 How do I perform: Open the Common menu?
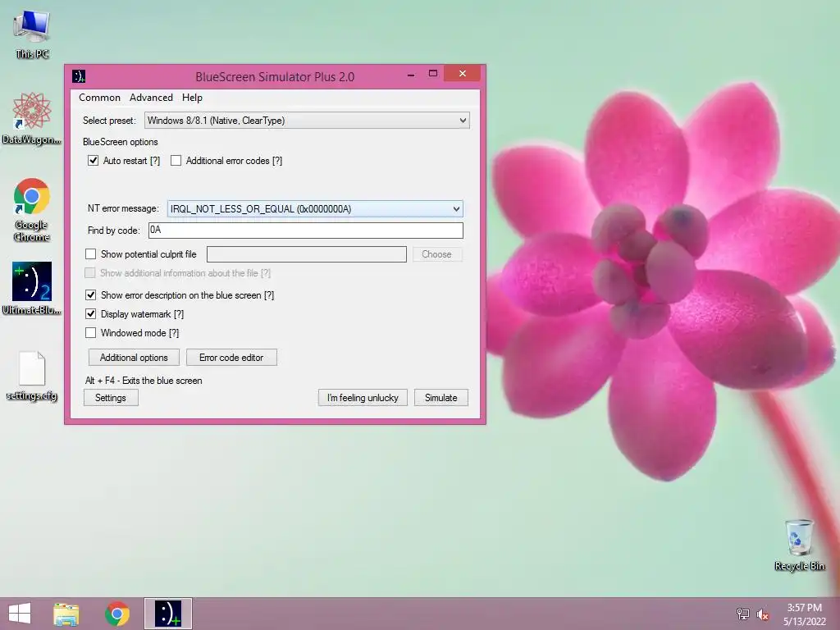pyautogui.click(x=99, y=98)
